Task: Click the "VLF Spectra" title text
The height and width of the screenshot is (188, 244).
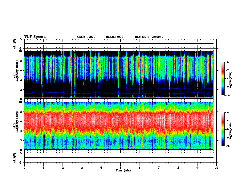Action: tap(35, 37)
